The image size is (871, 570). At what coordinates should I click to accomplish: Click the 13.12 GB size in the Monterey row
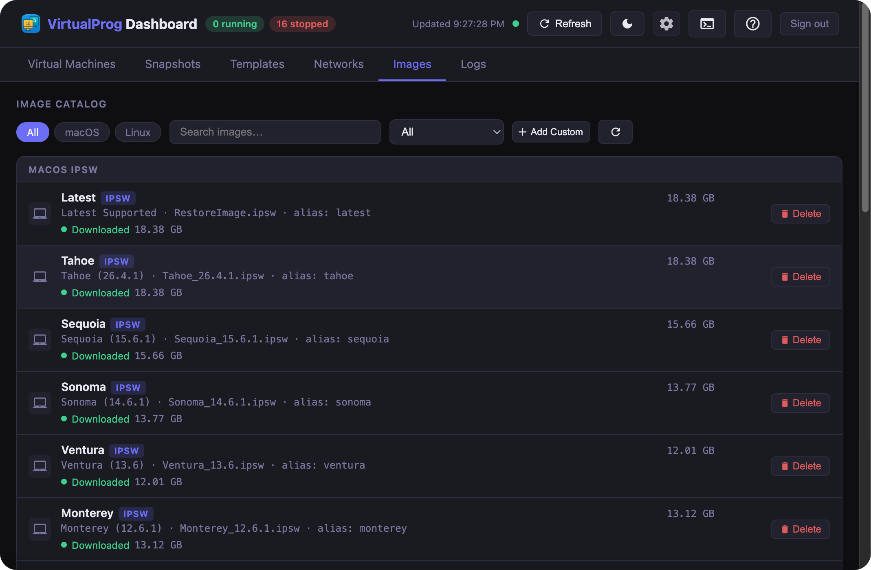click(x=691, y=514)
